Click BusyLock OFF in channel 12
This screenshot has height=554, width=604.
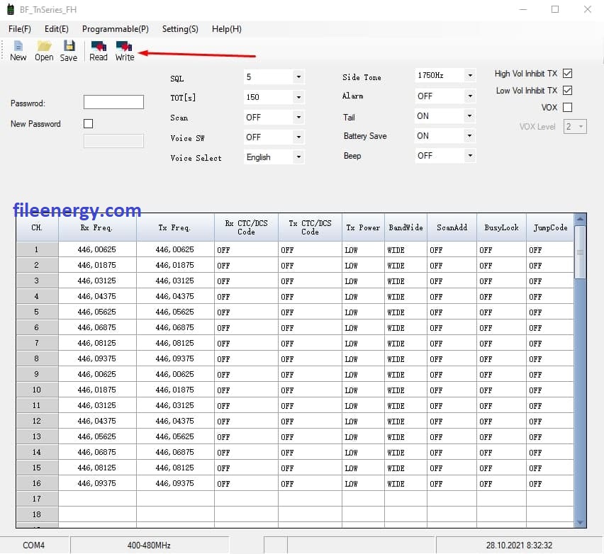[x=501, y=422]
